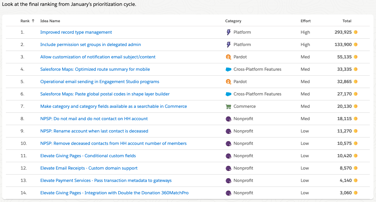Click the Commerce category label
Screen dimensions: 376x202
coord(245,106)
